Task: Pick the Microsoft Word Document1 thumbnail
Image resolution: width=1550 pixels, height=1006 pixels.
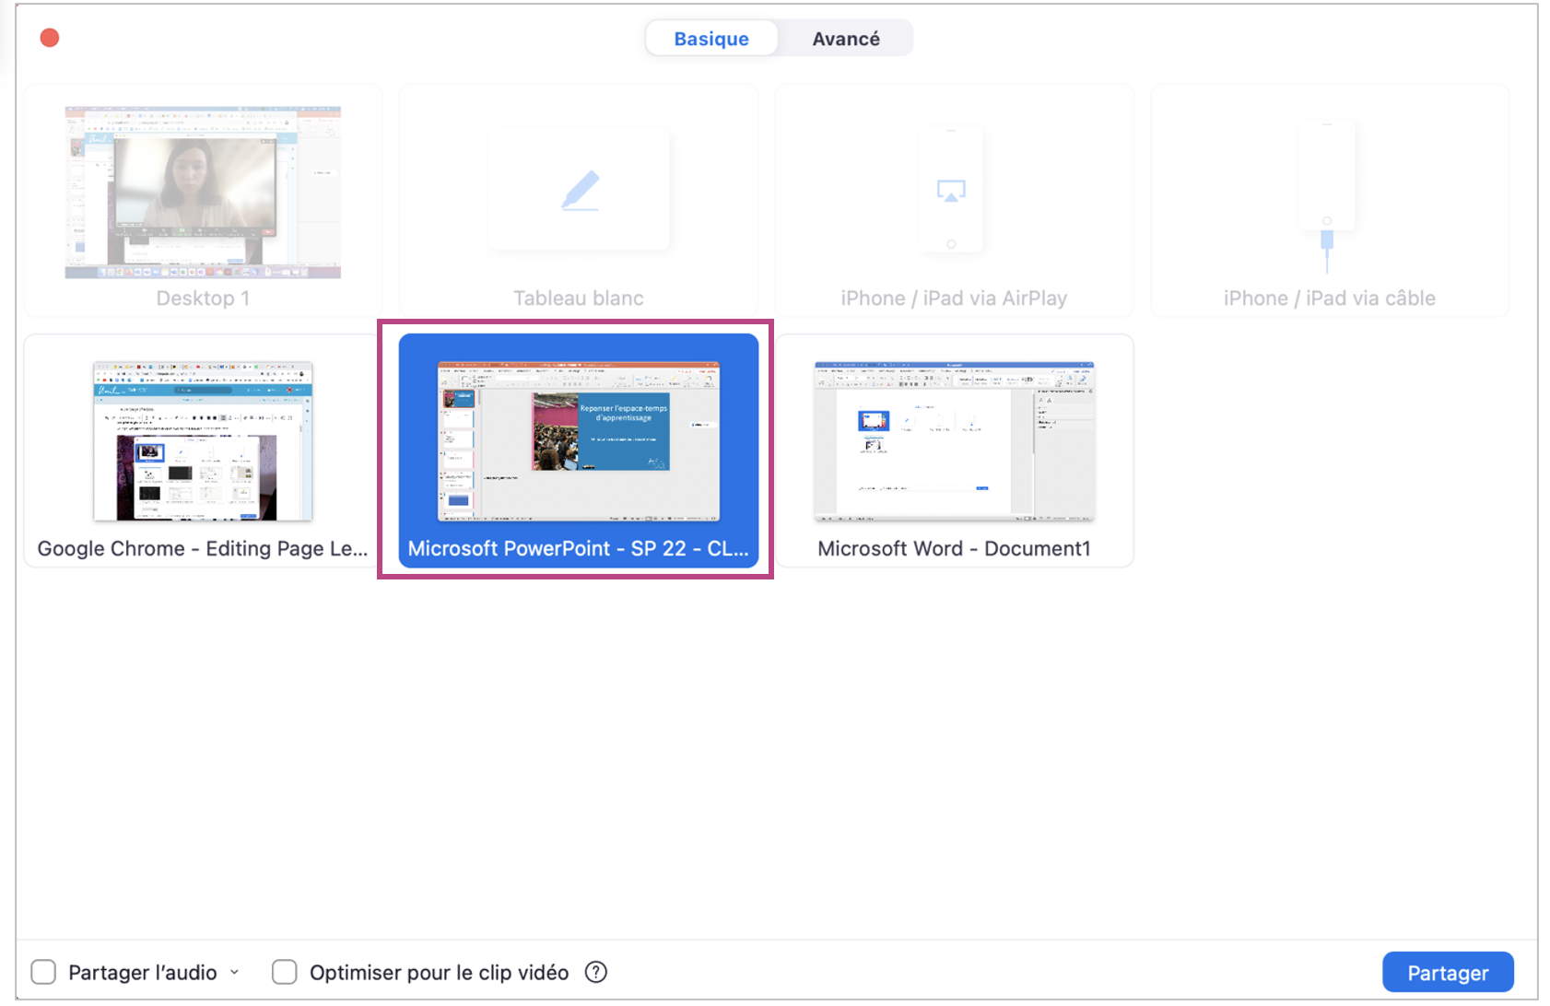Action: pos(954,441)
